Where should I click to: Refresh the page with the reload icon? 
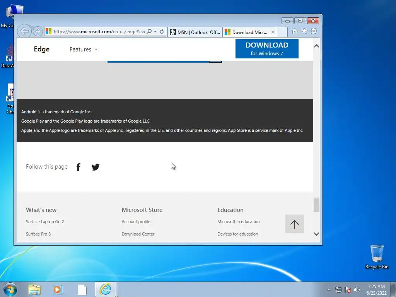coord(162,32)
